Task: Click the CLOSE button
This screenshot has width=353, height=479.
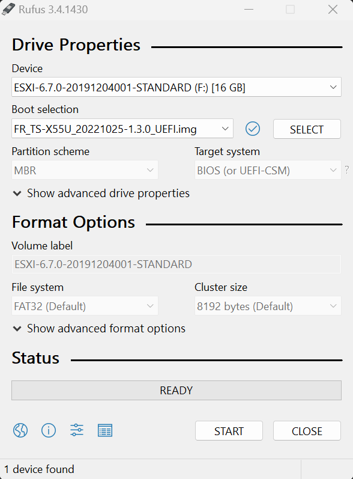Action: coord(307,431)
